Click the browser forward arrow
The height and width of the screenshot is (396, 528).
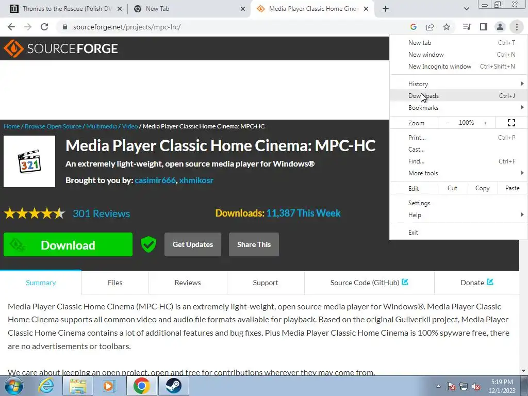pos(28,27)
